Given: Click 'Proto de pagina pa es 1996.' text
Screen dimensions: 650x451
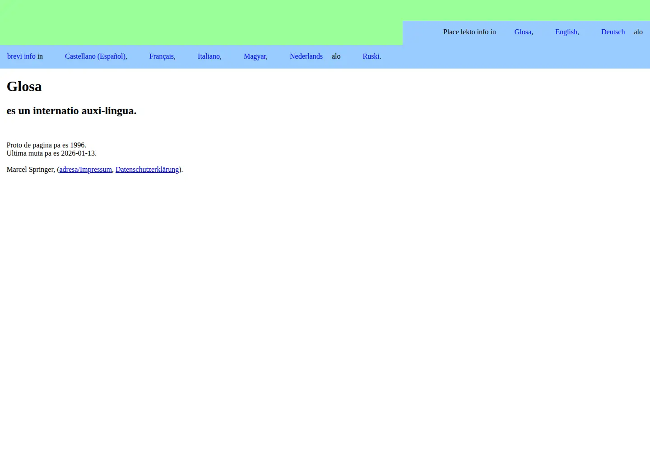Looking at the screenshot, I should pyautogui.click(x=46, y=145).
